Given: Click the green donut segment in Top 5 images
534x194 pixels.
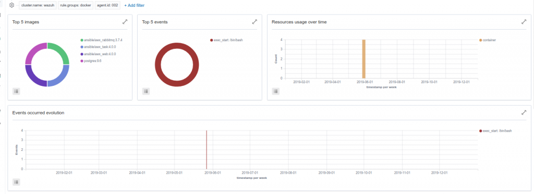Looking at the screenshot, I should coord(62,50).
